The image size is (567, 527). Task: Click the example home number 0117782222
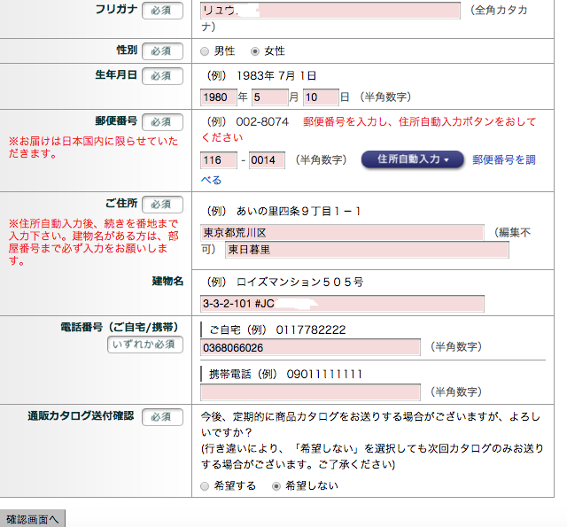pyautogui.click(x=311, y=329)
